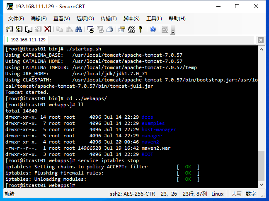269x201 pixels.
Task: Open Global Options tools icon
Action: click(x=131, y=29)
